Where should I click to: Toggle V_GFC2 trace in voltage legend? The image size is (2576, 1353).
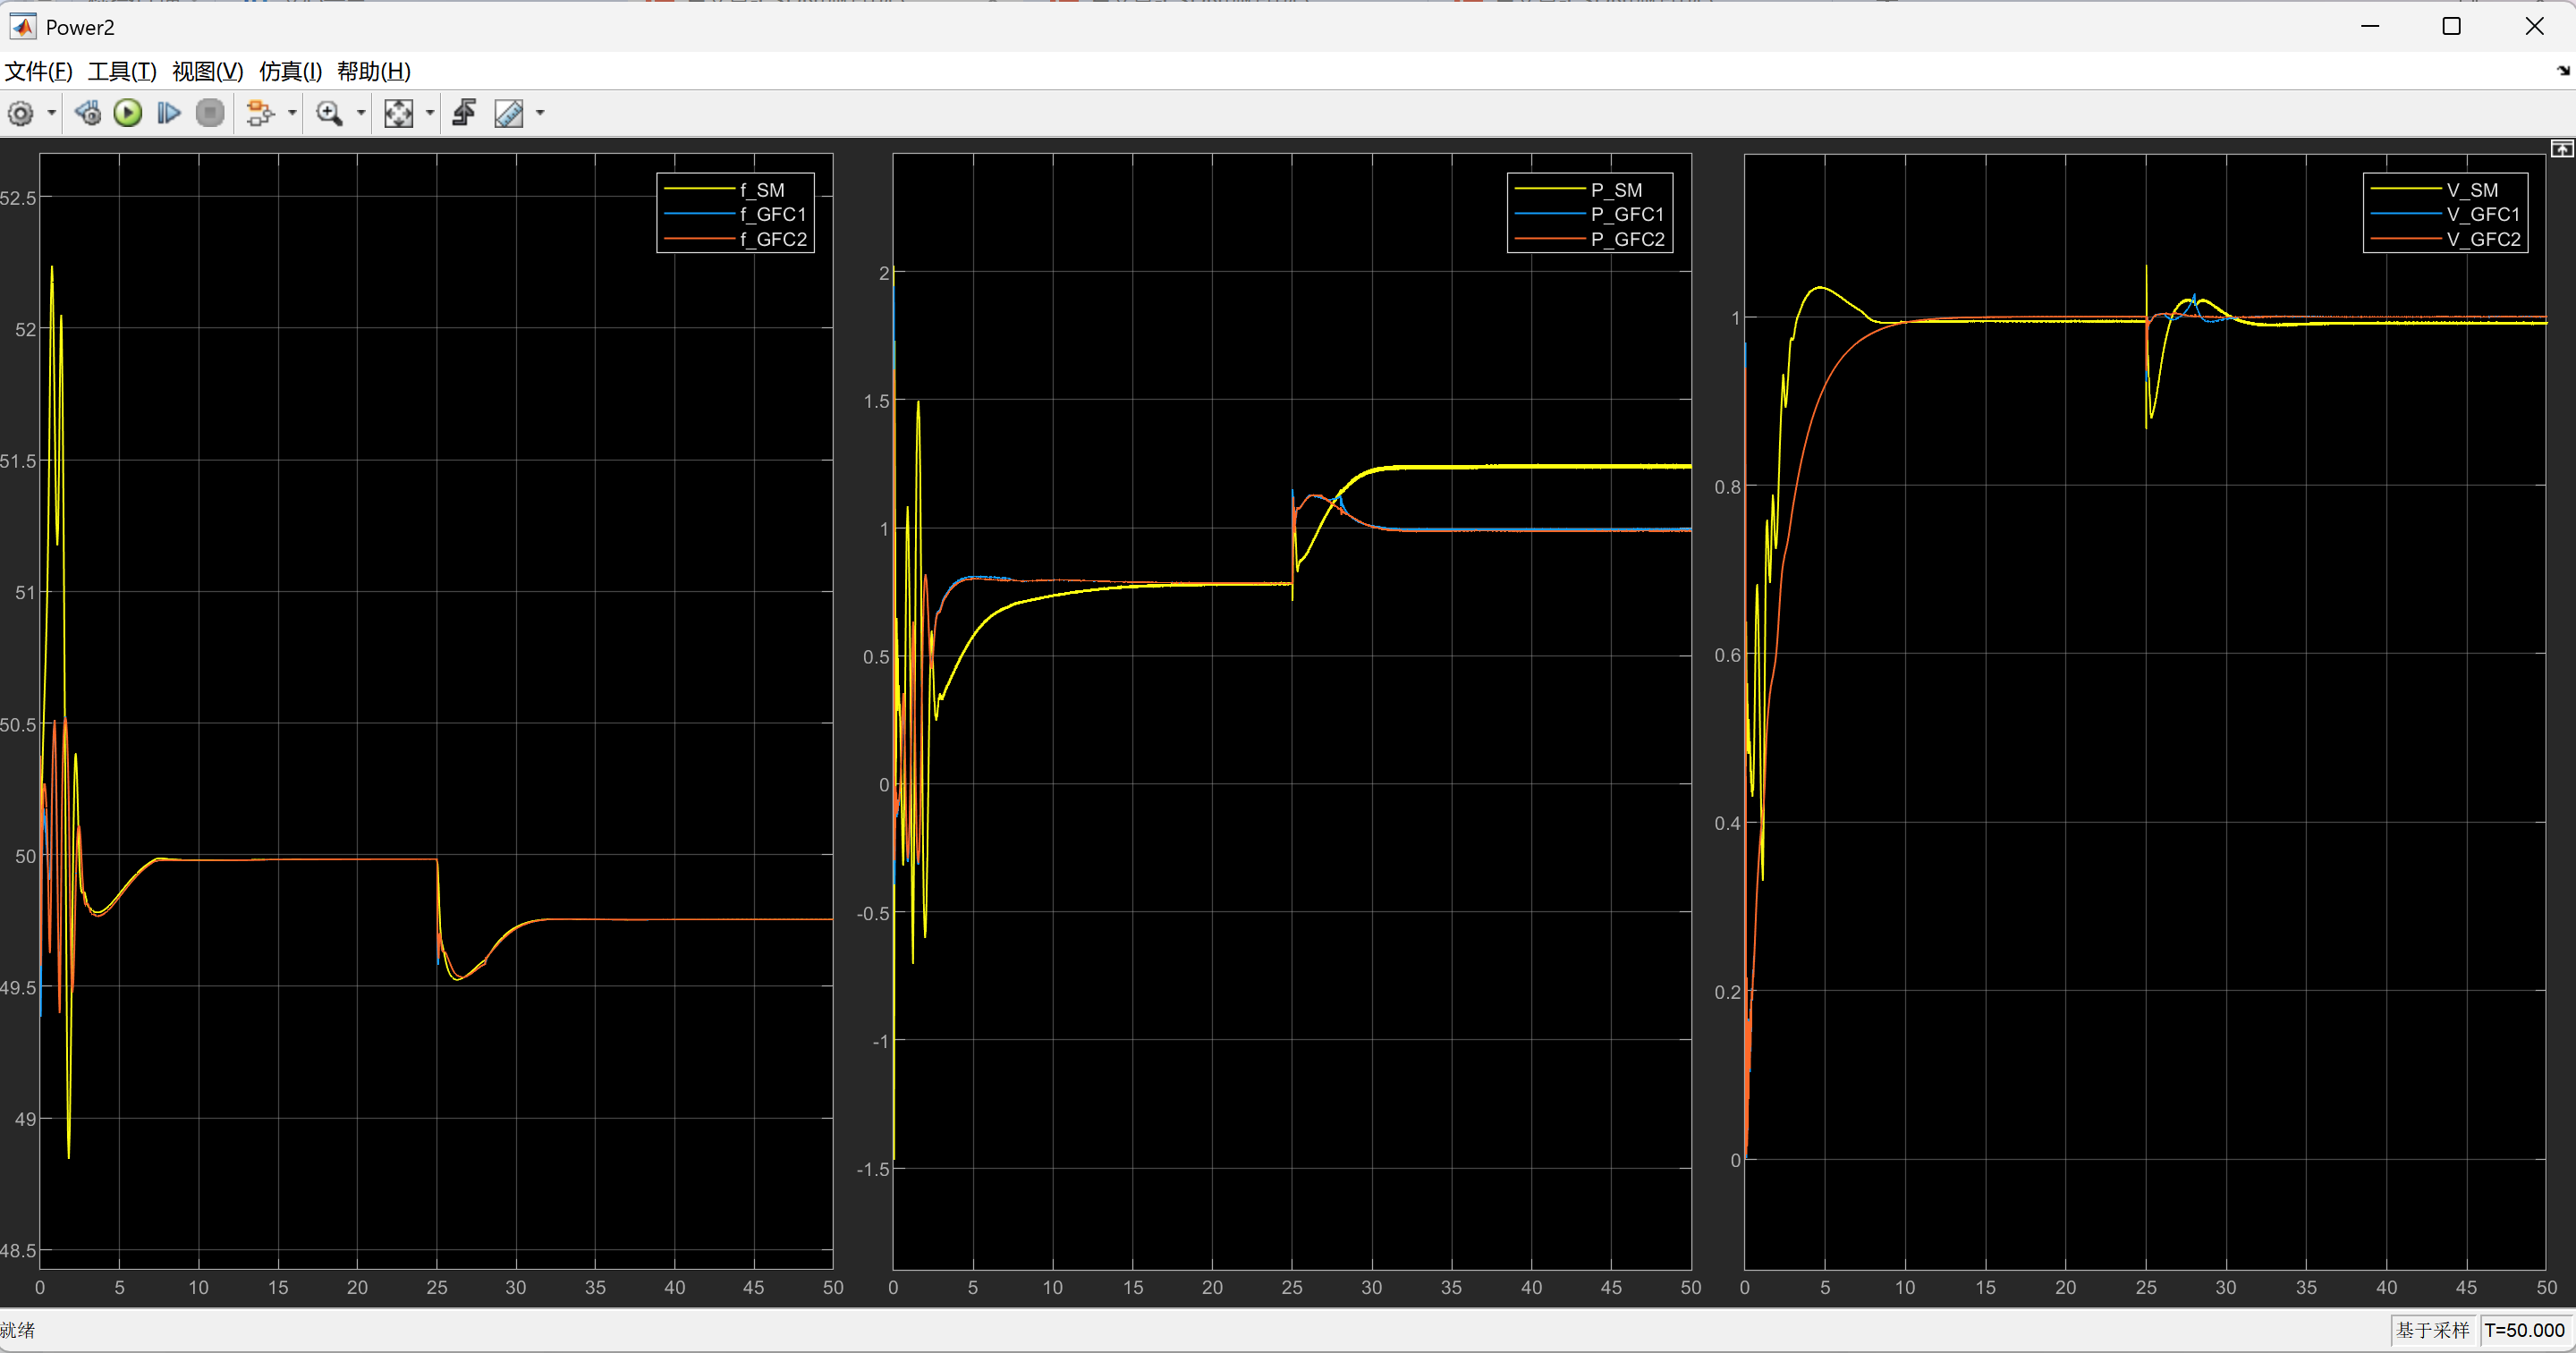point(2445,239)
